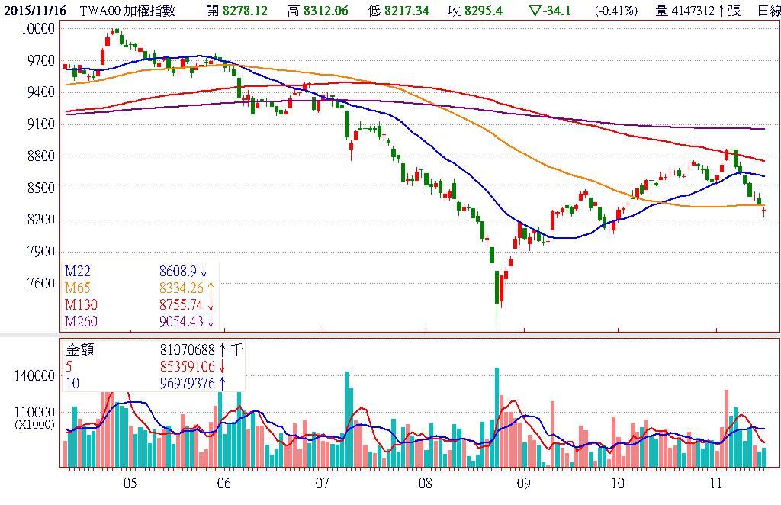Click the 金額 turnover label
This screenshot has height=505, width=781.
tap(79, 350)
